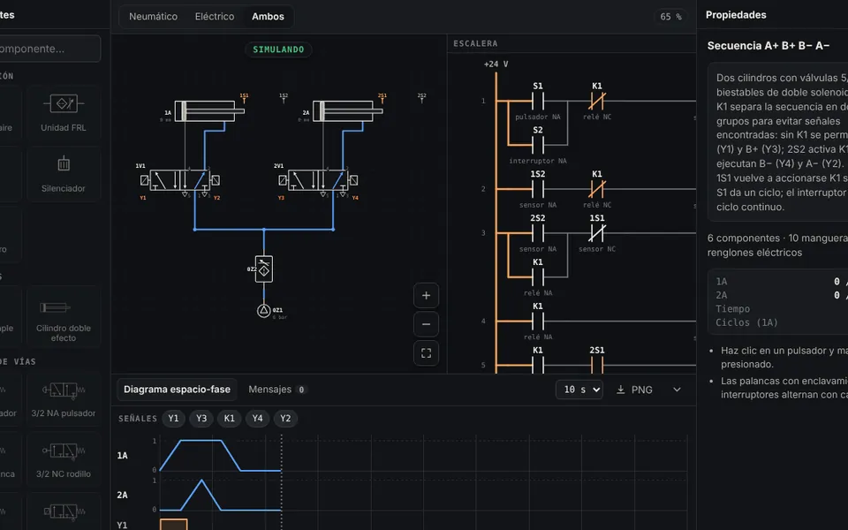Toggle the Y4 signal chip
This screenshot has height=530, width=848.
(257, 418)
